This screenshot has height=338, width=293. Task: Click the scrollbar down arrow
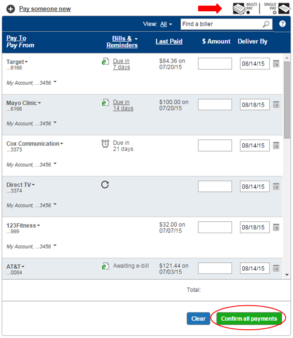[x=287, y=275]
